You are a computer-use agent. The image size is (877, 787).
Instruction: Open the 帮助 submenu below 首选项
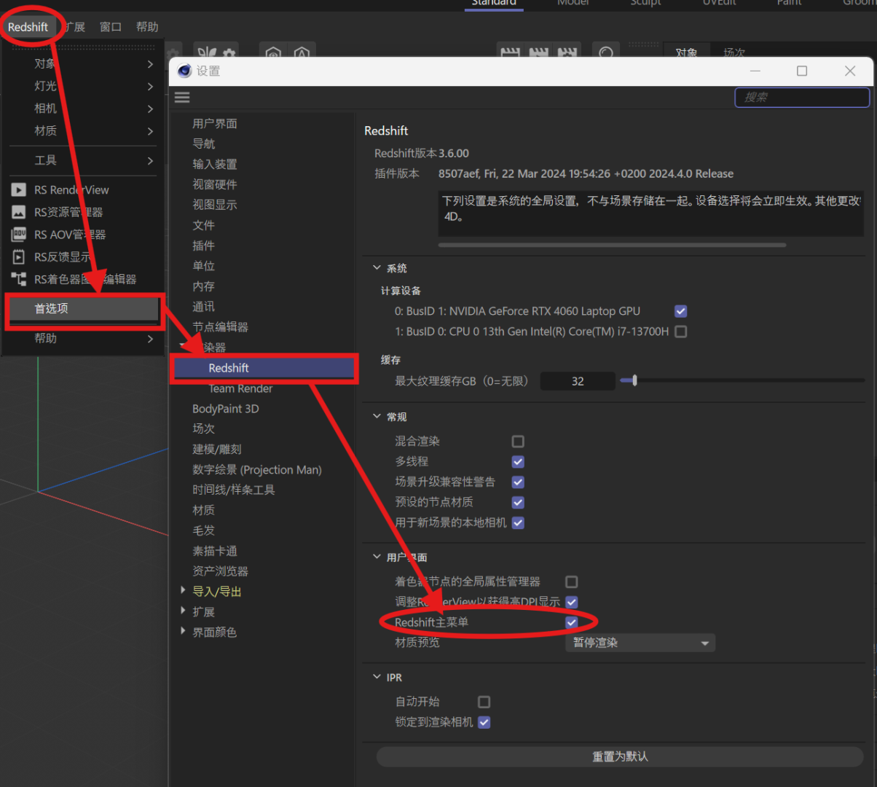click(x=83, y=339)
